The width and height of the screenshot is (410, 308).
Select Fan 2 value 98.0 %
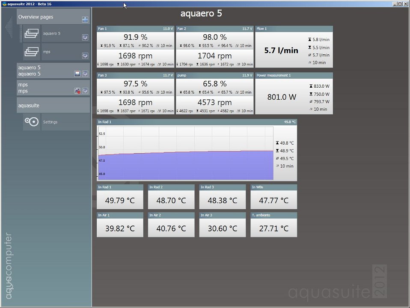215,37
